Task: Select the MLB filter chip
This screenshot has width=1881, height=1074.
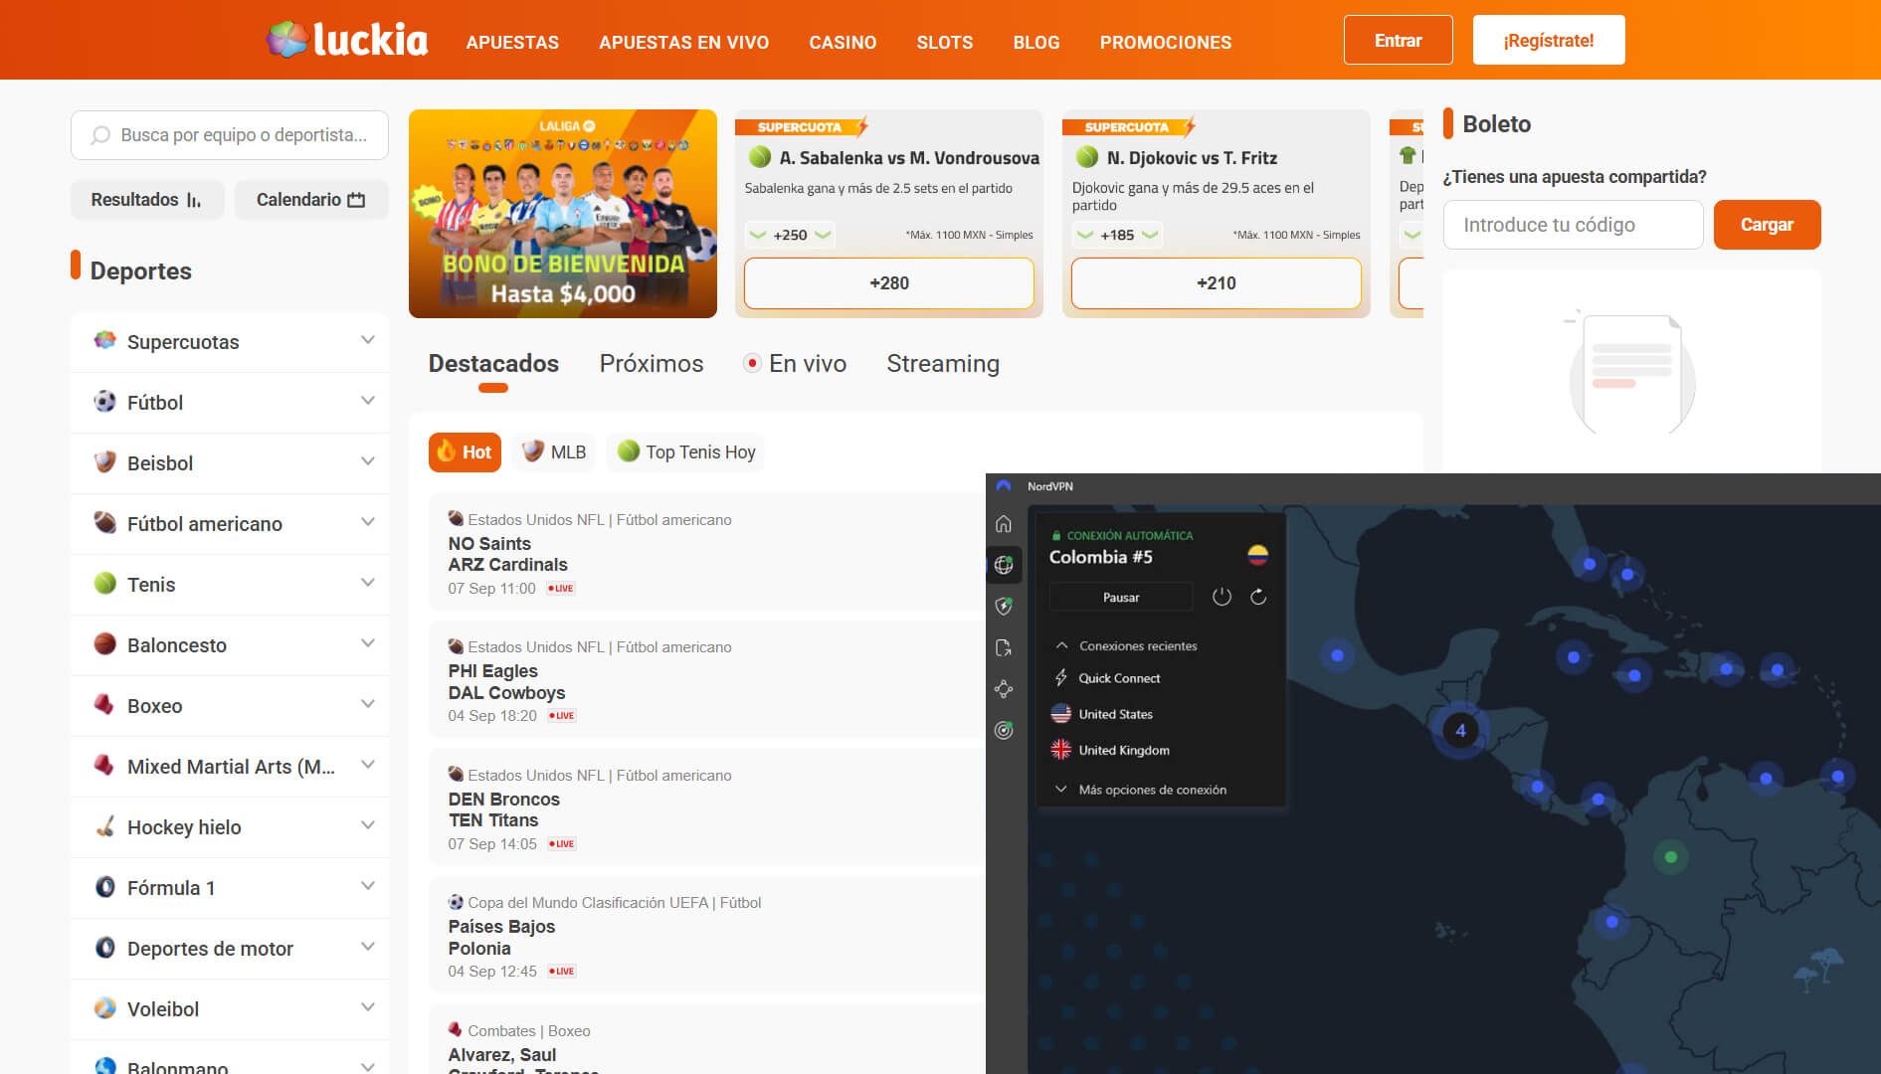Action: pos(554,452)
